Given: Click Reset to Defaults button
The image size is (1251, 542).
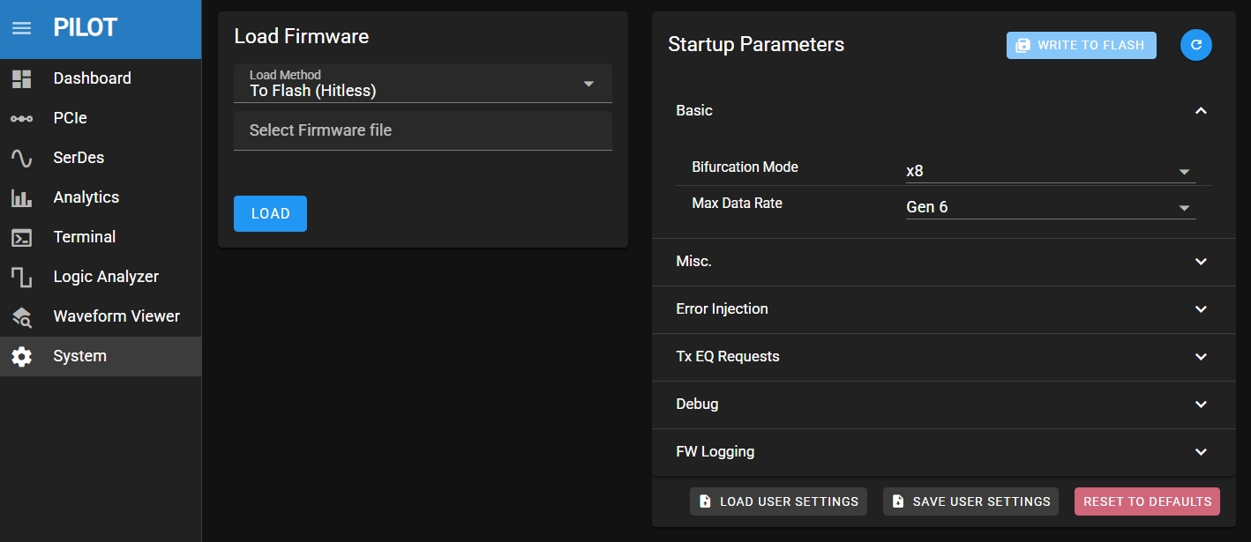Looking at the screenshot, I should [1146, 501].
